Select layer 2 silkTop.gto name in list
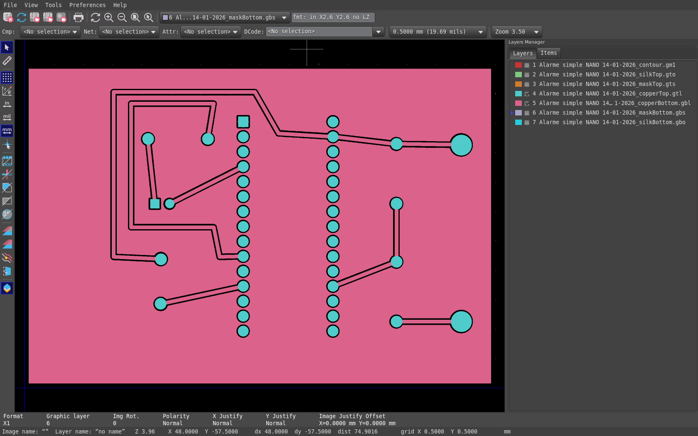Screen dimensions: 698x436 click(607, 75)
